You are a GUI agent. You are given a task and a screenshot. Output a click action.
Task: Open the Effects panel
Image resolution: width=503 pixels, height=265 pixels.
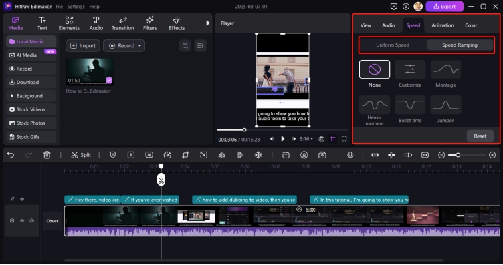[177, 23]
